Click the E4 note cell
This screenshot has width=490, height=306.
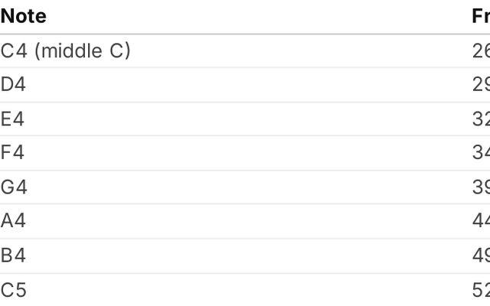point(13,119)
